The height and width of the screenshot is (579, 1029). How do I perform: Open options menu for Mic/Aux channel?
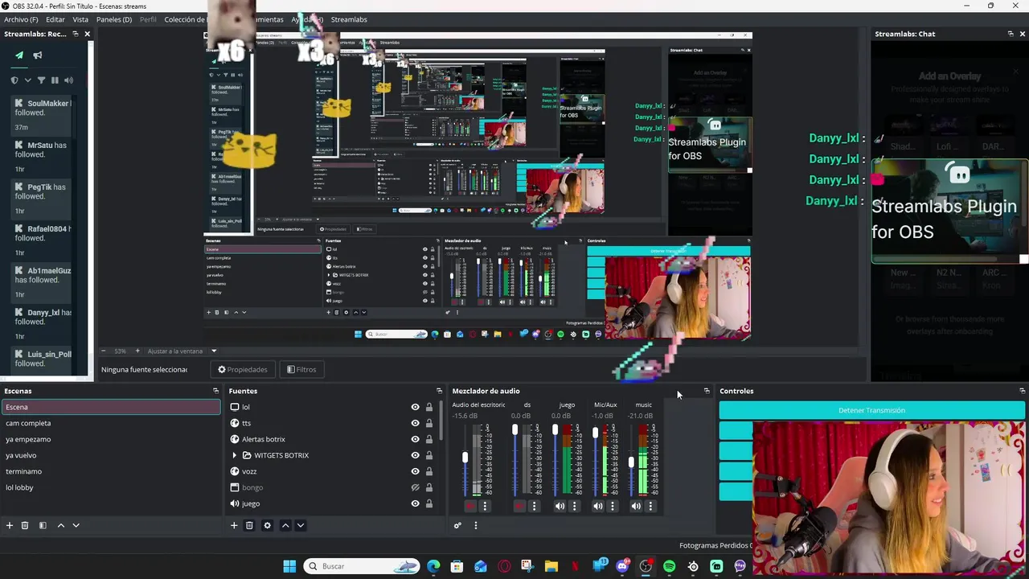[x=613, y=506]
